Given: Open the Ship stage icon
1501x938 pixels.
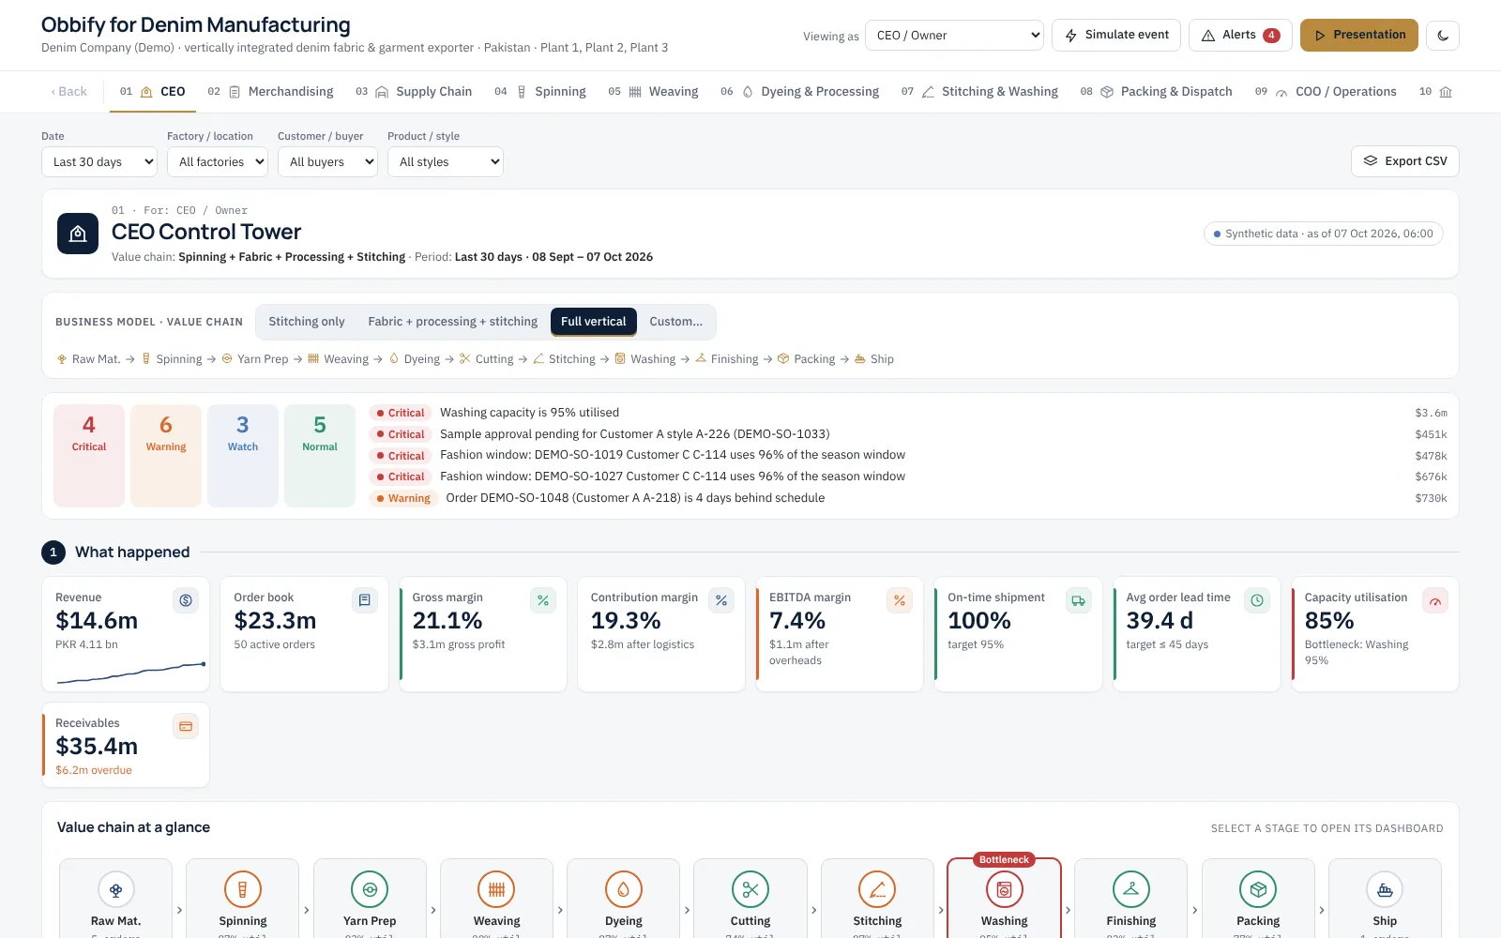Looking at the screenshot, I should point(1385,889).
